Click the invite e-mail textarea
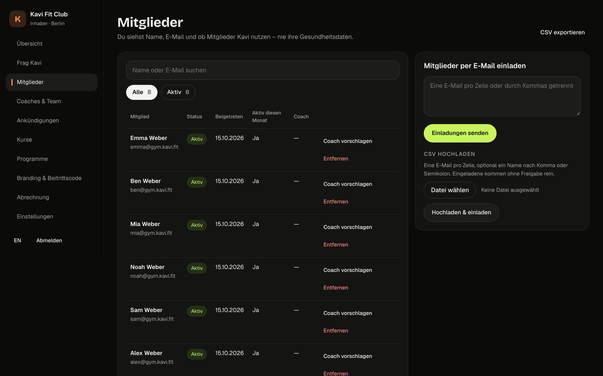603x376 pixels. (502, 96)
